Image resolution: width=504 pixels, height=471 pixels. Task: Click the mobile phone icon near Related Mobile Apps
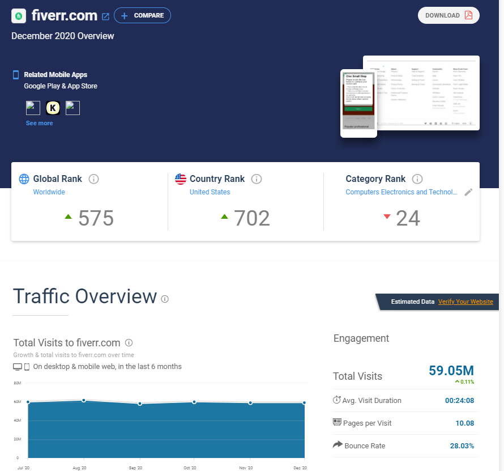(x=15, y=74)
